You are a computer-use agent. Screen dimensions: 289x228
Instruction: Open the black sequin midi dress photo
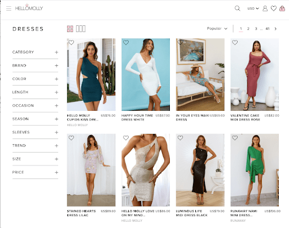click(200, 170)
